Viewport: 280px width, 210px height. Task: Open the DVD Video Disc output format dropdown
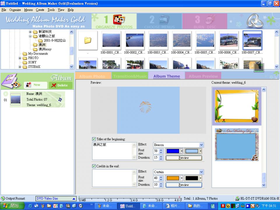click(x=74, y=199)
